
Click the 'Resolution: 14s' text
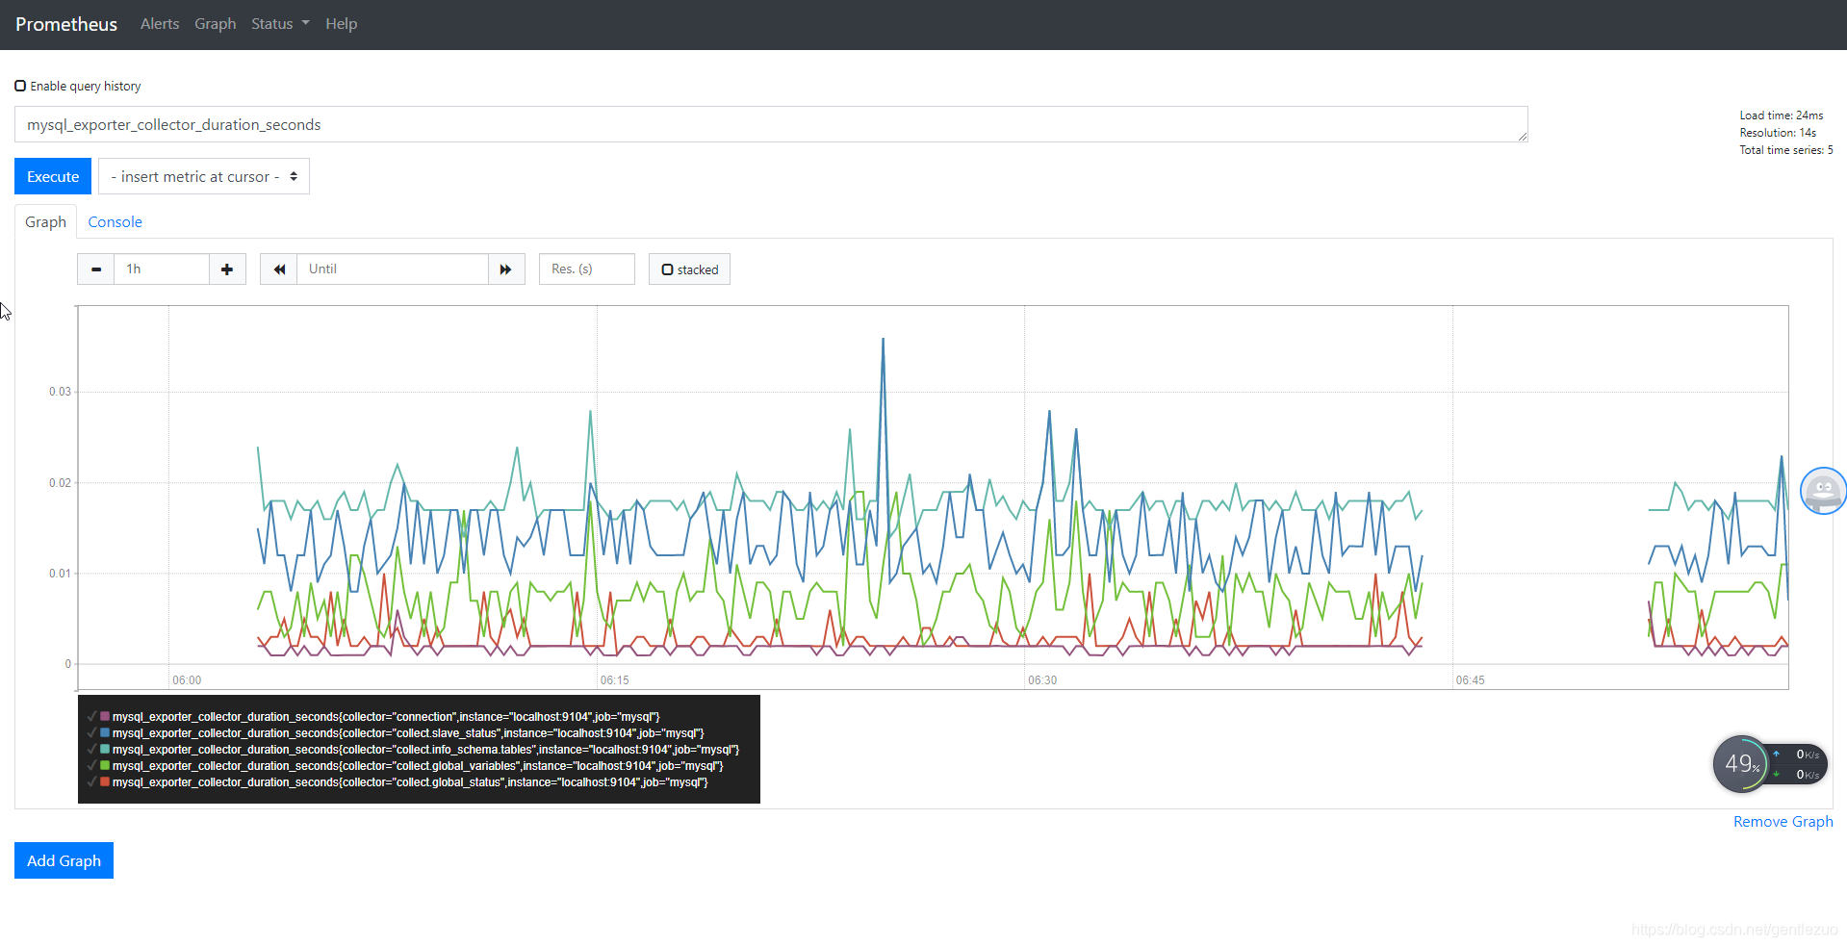[x=1778, y=133]
